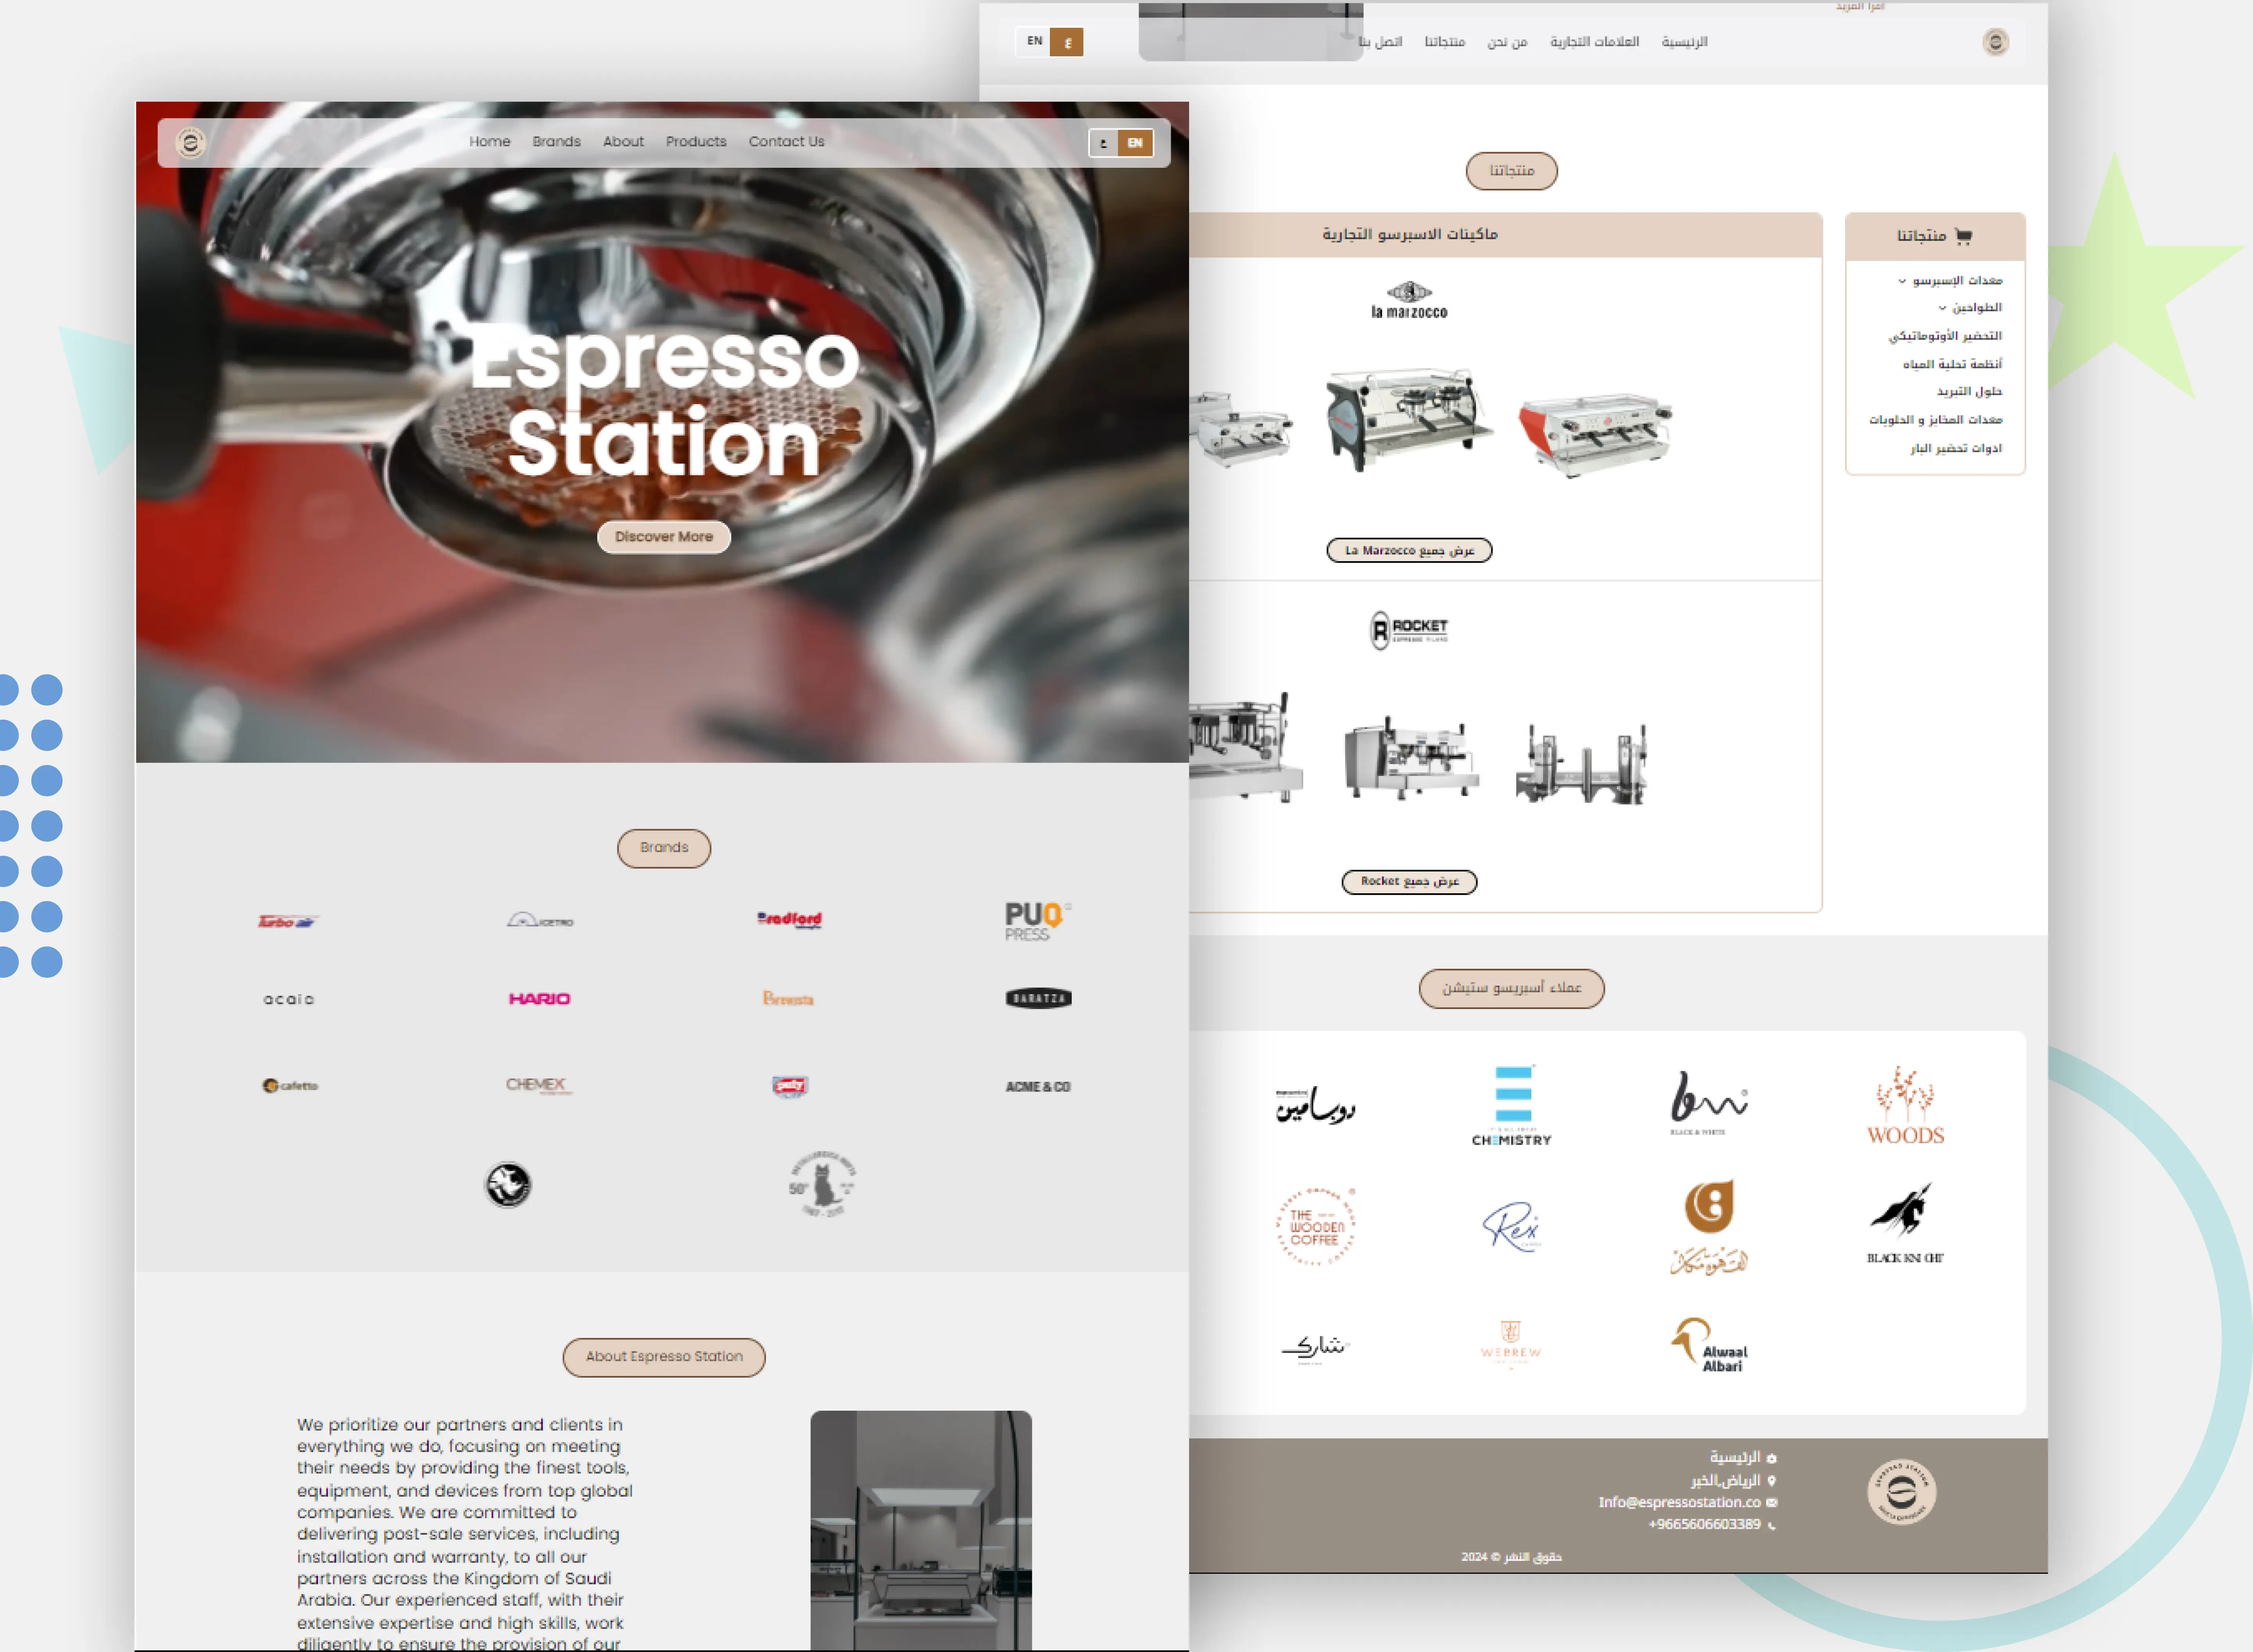Switch the English page to Arabic with the ع toggle
The image size is (2253, 1652).
point(1104,143)
